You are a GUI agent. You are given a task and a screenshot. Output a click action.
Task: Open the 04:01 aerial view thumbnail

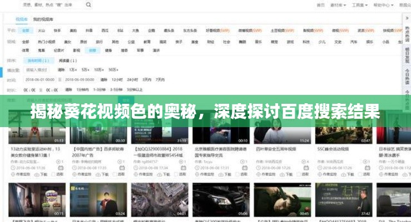(160, 200)
